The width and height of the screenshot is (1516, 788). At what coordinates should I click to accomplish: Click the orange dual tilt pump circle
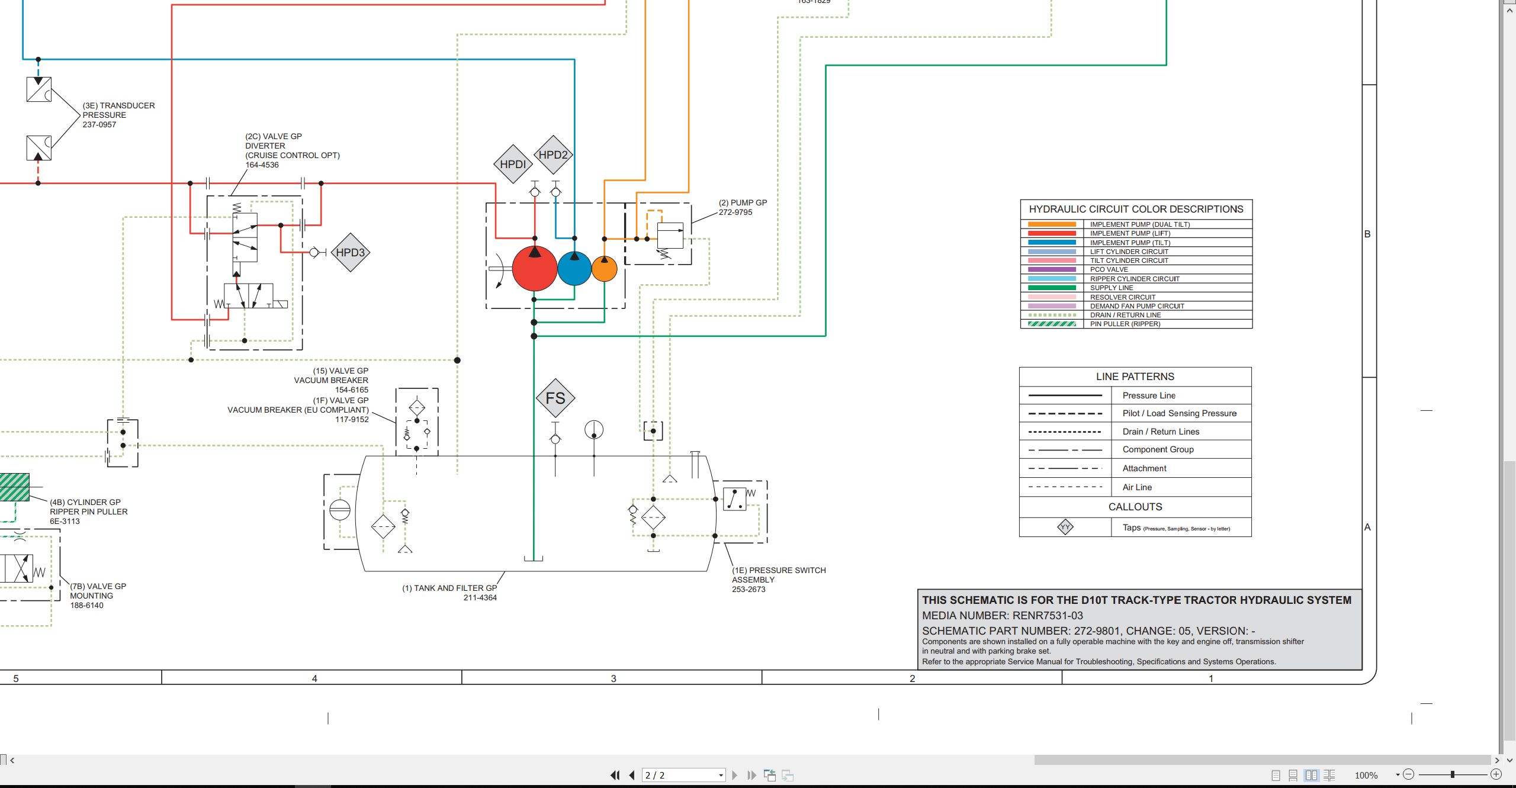click(604, 268)
